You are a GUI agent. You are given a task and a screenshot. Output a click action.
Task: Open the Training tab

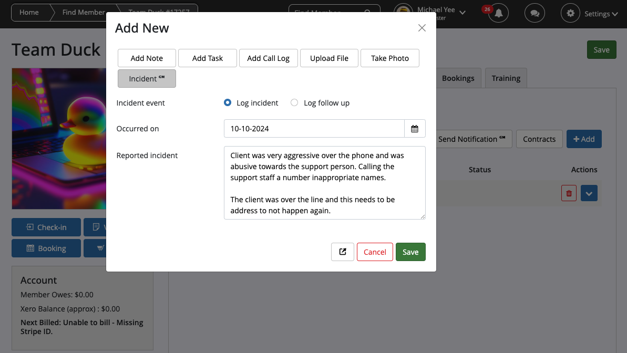(x=506, y=78)
